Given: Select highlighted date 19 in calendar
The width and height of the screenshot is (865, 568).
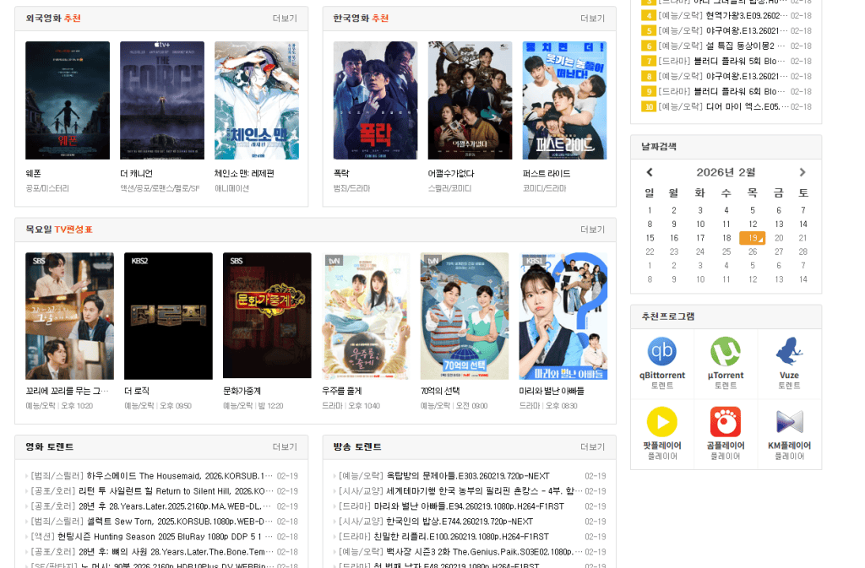Looking at the screenshot, I should point(753,238).
